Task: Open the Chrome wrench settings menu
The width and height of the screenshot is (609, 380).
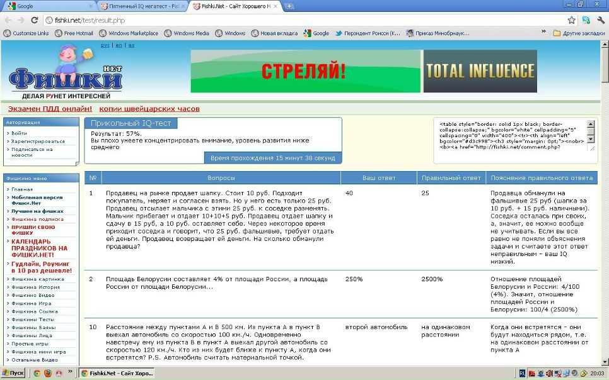Action: (600, 20)
